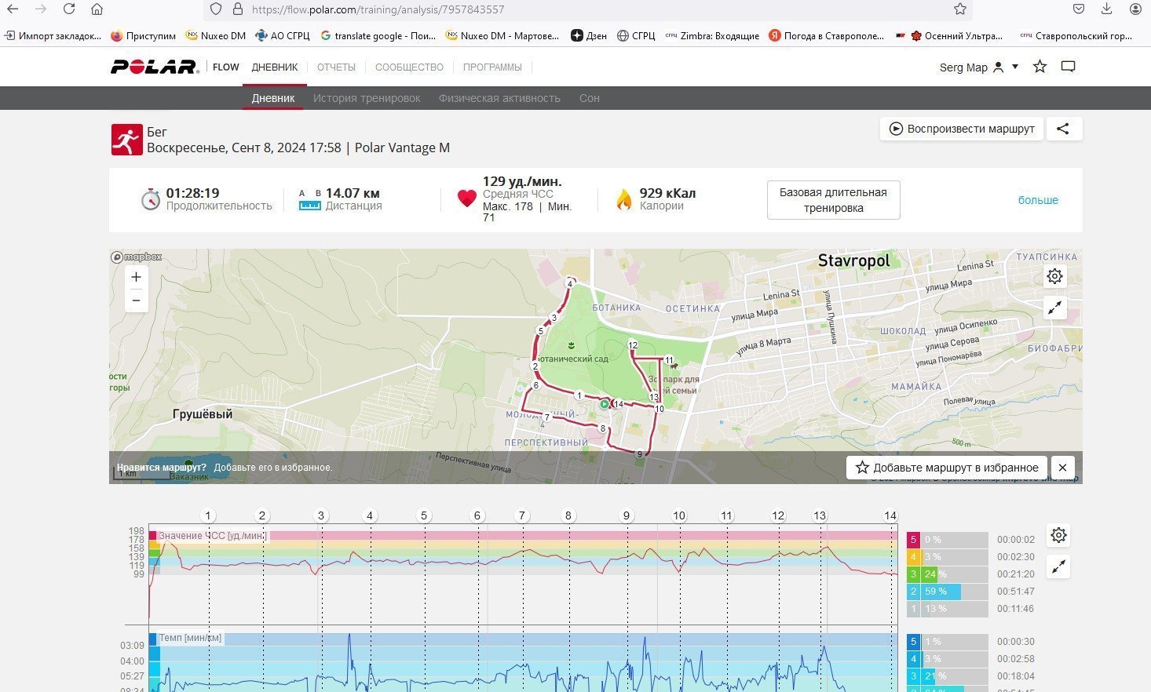Select the Дневник sub-tab
This screenshot has height=692, width=1151.
click(273, 98)
